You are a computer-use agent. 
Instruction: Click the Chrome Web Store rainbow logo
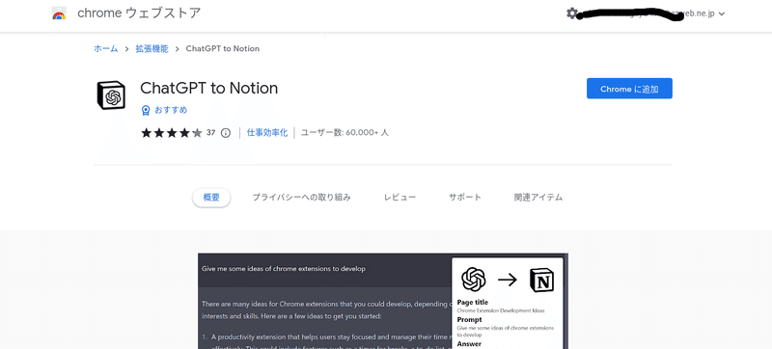[x=59, y=13]
